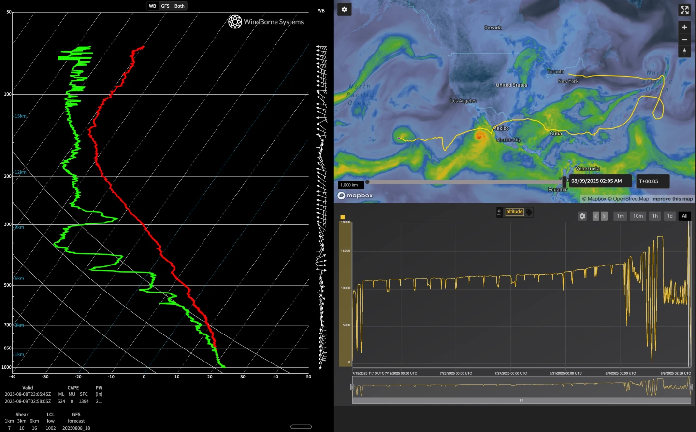Click the range selector scrollbar grip
Screen dimensions: 696x432
[522, 400]
